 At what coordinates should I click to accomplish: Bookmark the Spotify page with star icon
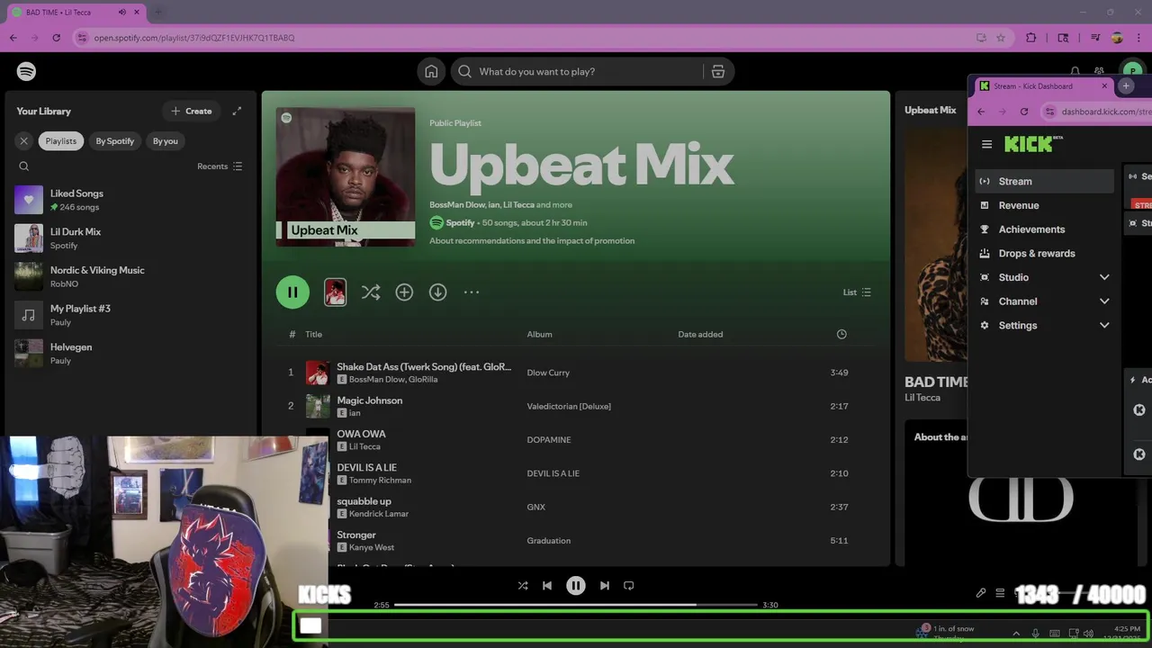[x=1001, y=38]
